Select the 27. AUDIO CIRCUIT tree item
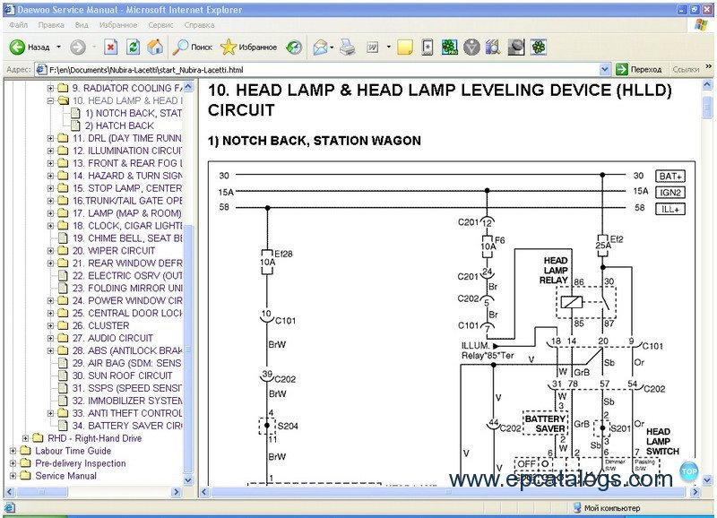Image resolution: width=717 pixels, height=518 pixels. [113, 338]
